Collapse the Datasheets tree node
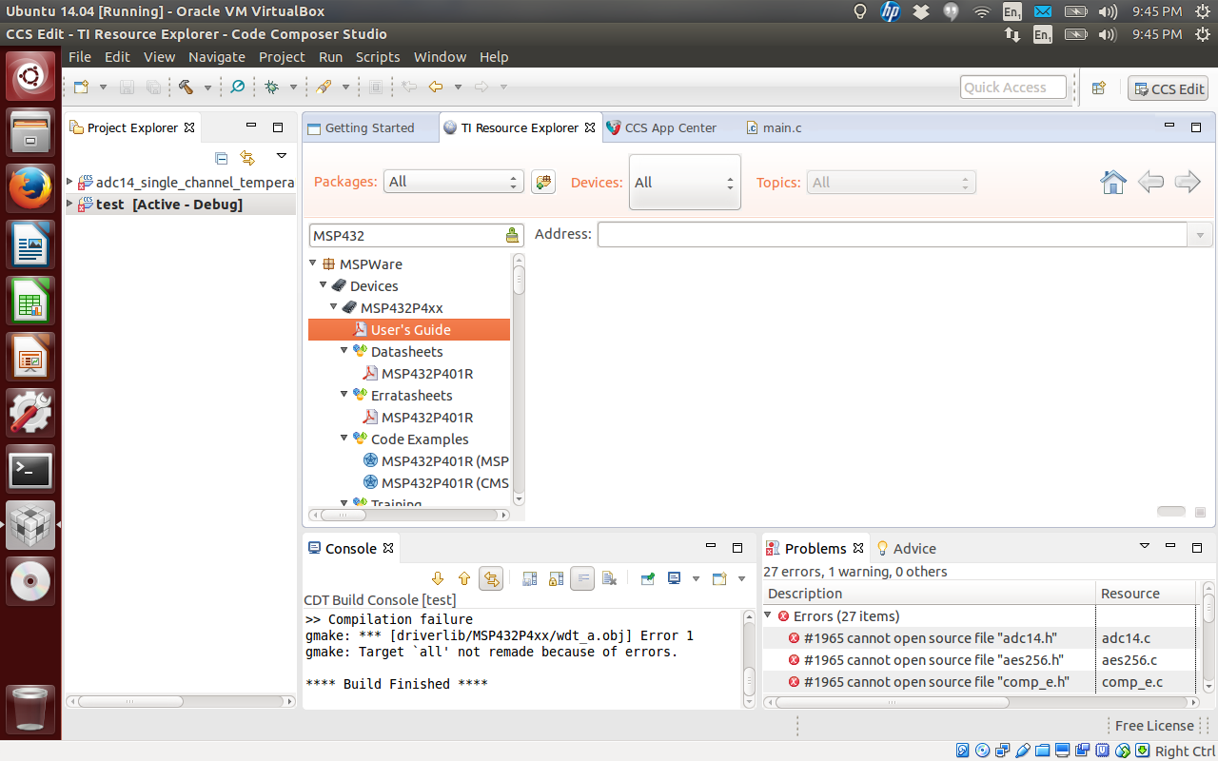The height and width of the screenshot is (761, 1218). point(345,351)
